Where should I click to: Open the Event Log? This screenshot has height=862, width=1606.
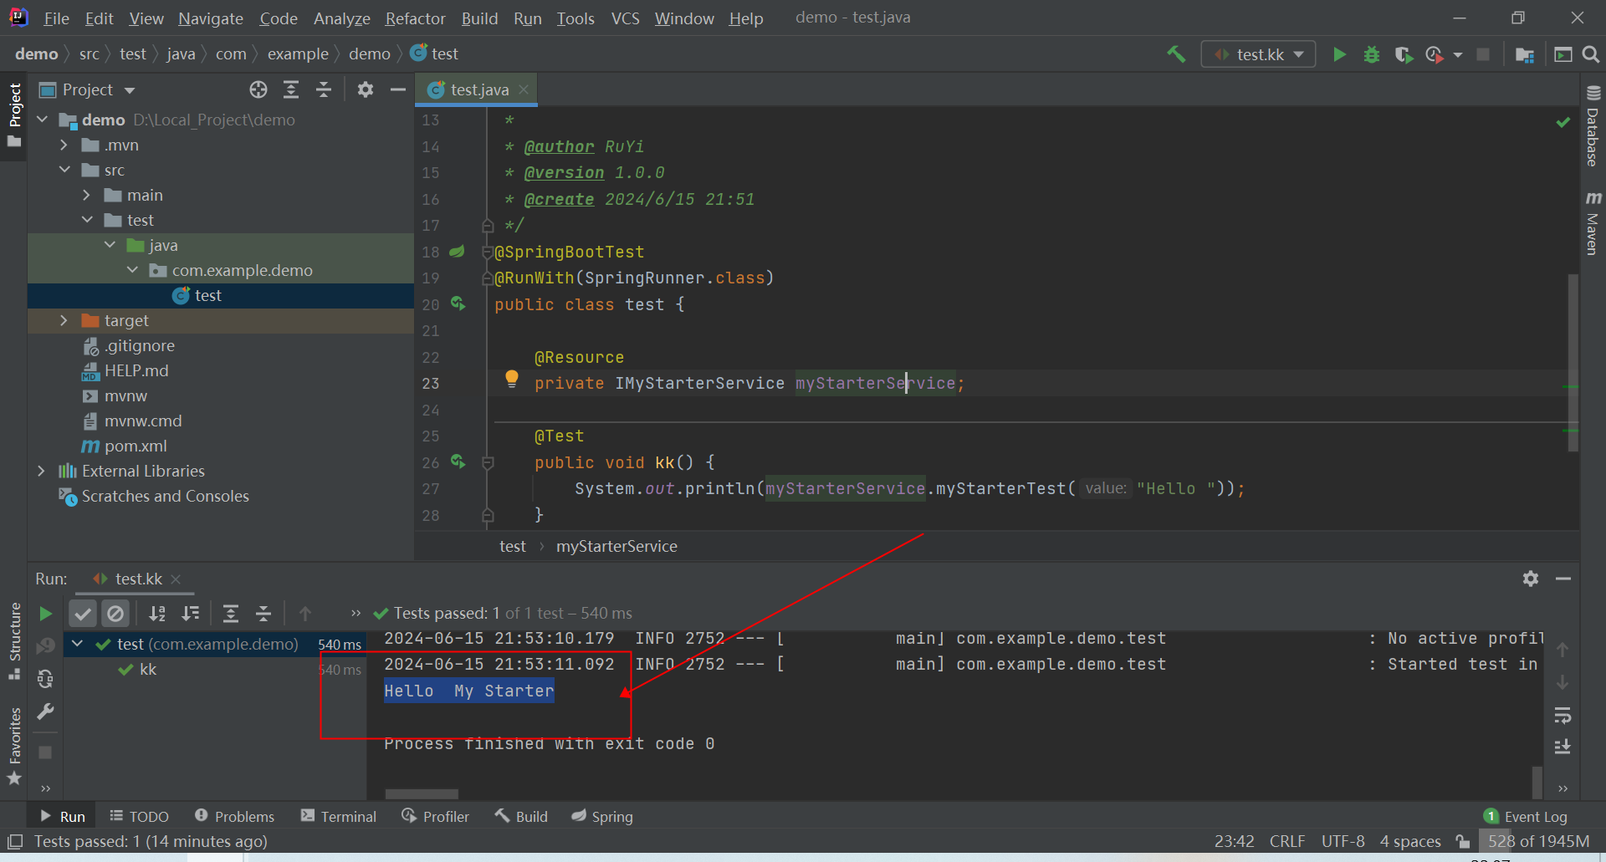tap(1536, 816)
